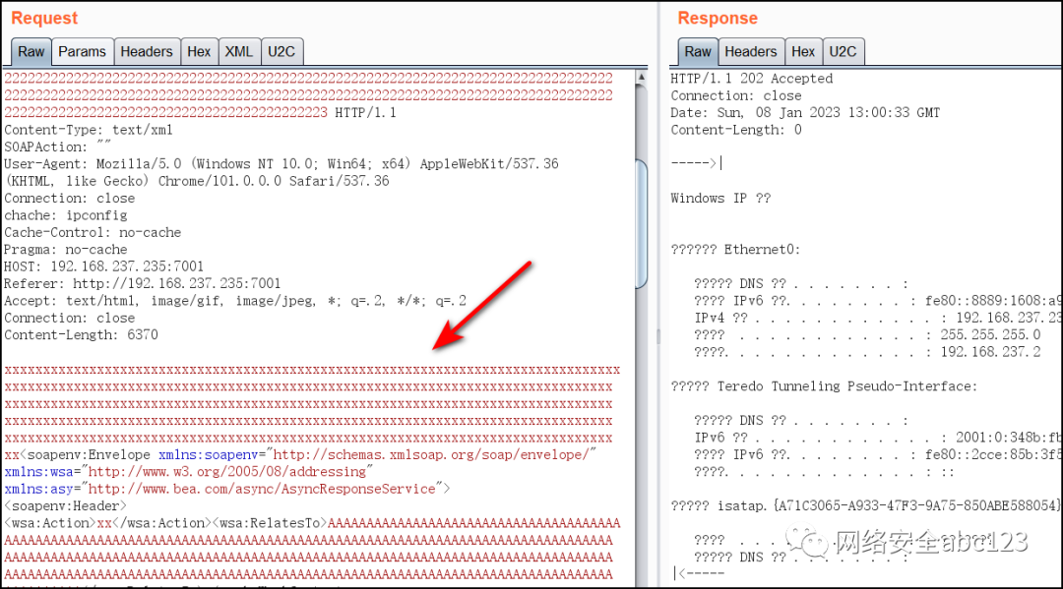
Task: Open the Response U2C tab
Action: (x=843, y=52)
